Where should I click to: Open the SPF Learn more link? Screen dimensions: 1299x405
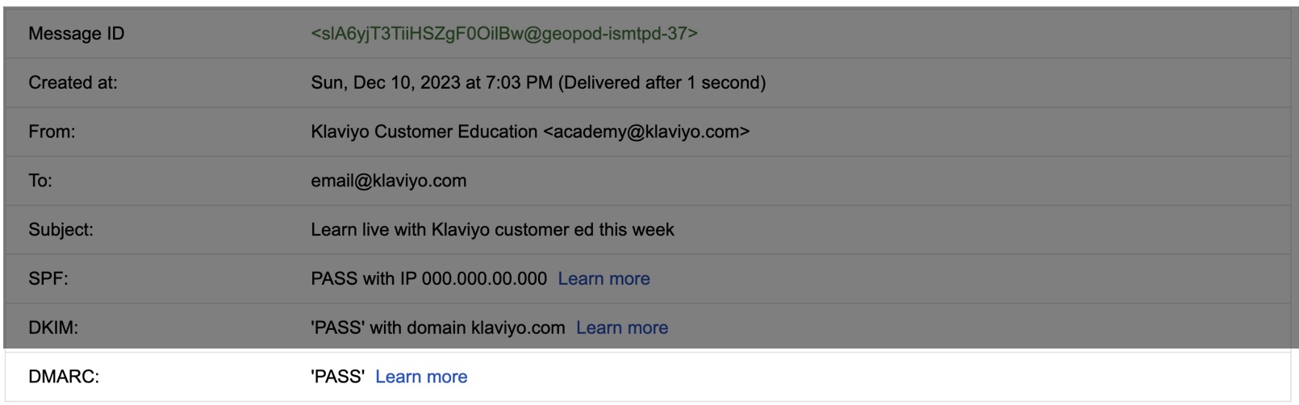tap(604, 278)
